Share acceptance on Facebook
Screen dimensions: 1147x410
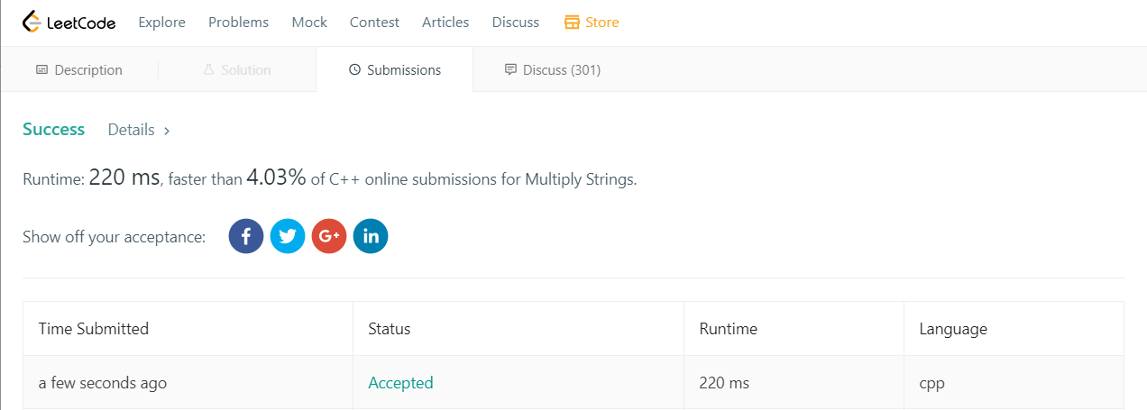246,237
